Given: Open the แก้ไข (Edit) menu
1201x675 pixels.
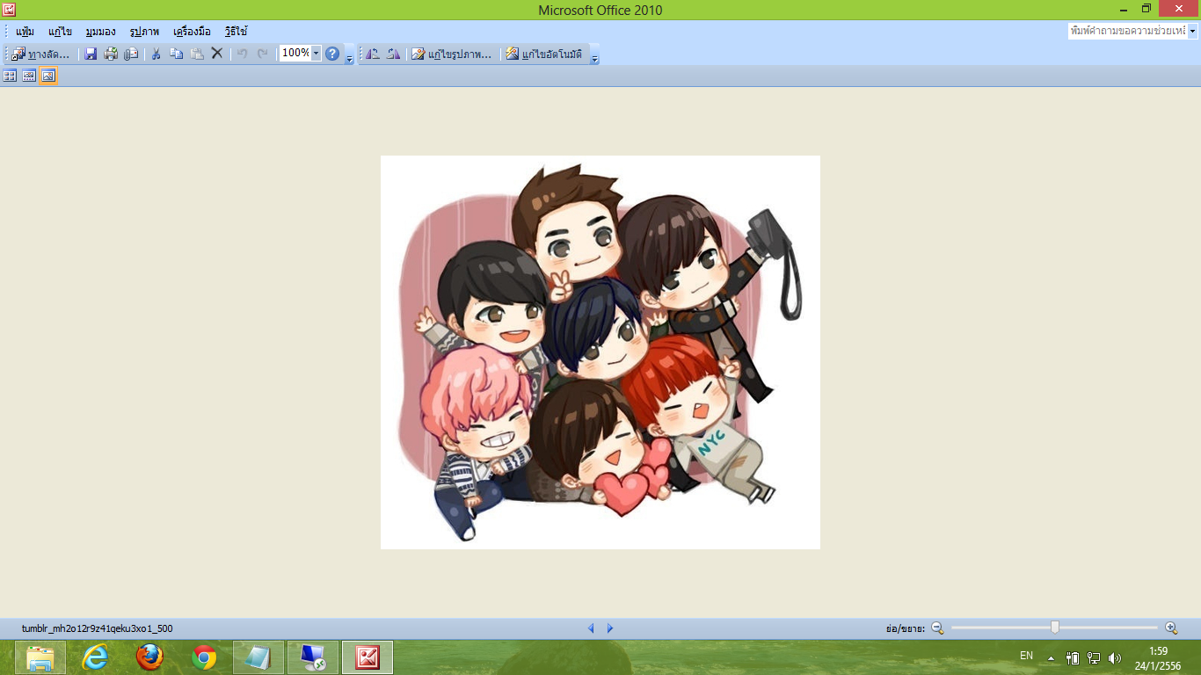Looking at the screenshot, I should click(x=61, y=32).
